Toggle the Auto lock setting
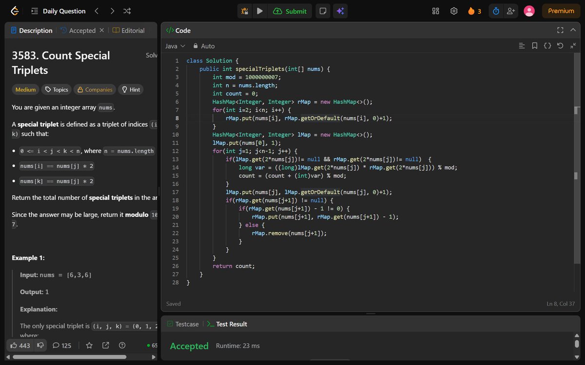 pyautogui.click(x=204, y=46)
